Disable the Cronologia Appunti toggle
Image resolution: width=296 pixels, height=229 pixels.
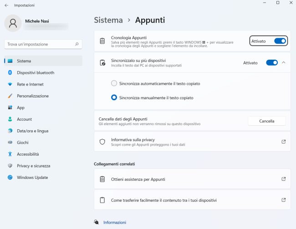(x=280, y=41)
